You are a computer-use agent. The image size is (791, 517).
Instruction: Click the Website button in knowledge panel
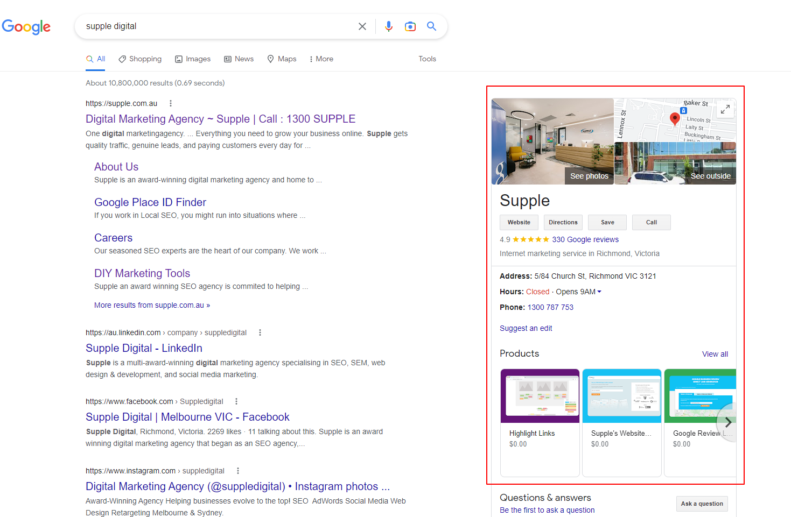[x=519, y=222]
